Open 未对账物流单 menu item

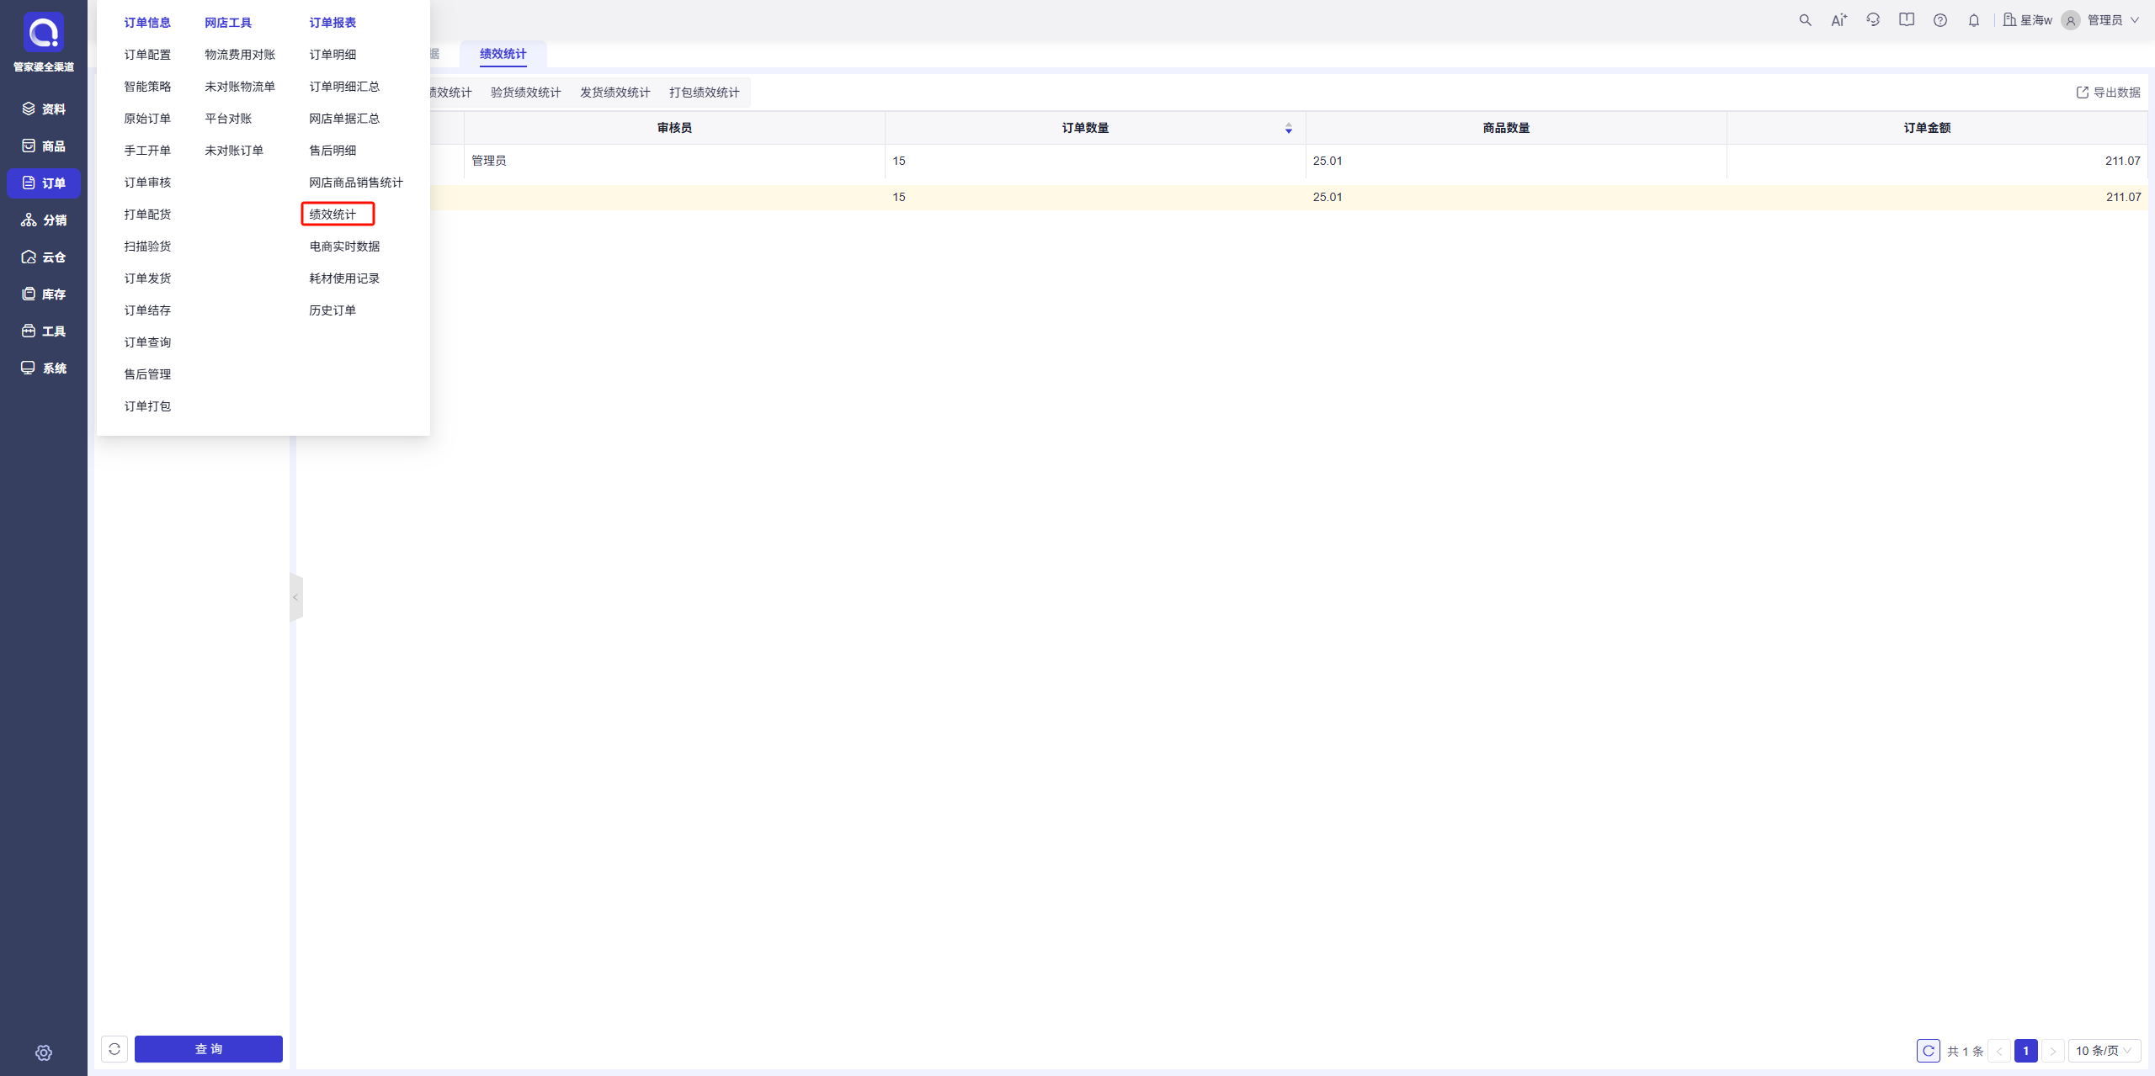[240, 87]
